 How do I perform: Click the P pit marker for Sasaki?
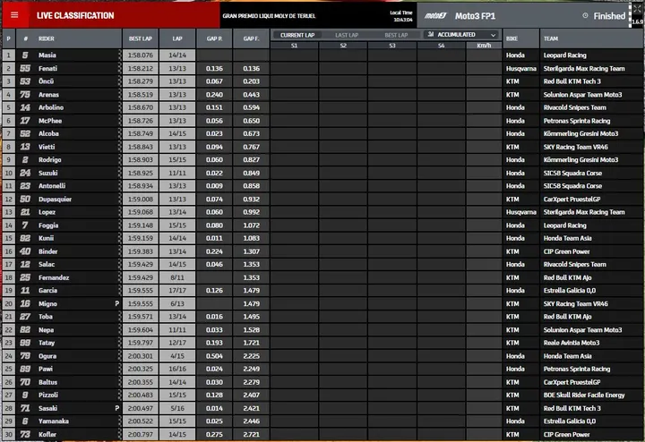click(116, 408)
